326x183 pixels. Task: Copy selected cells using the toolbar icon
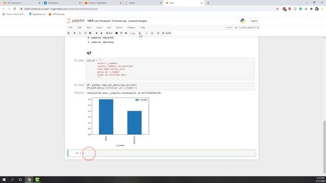tap(85, 33)
